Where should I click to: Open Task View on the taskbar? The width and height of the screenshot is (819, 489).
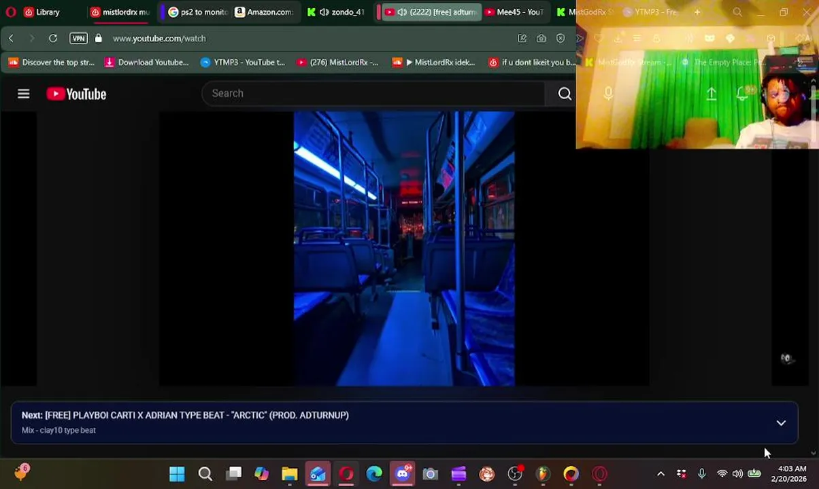[233, 474]
